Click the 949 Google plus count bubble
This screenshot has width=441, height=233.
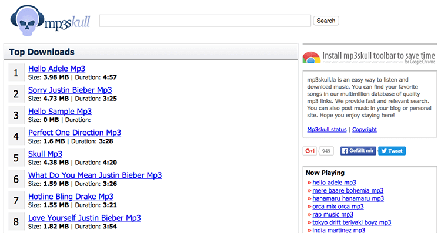[x=326, y=151]
